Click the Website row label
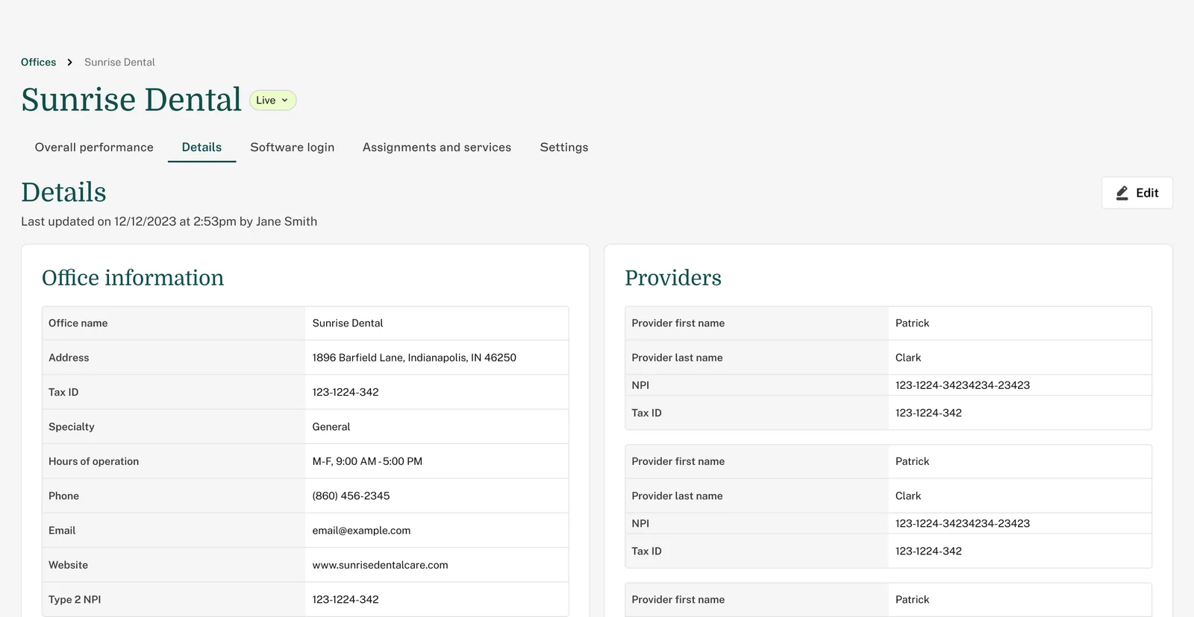The image size is (1194, 617). point(68,565)
